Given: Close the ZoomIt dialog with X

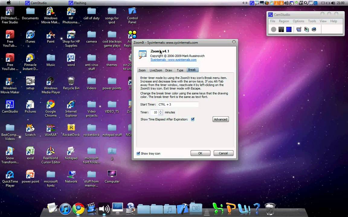Looking at the screenshot, I should 234,42.
